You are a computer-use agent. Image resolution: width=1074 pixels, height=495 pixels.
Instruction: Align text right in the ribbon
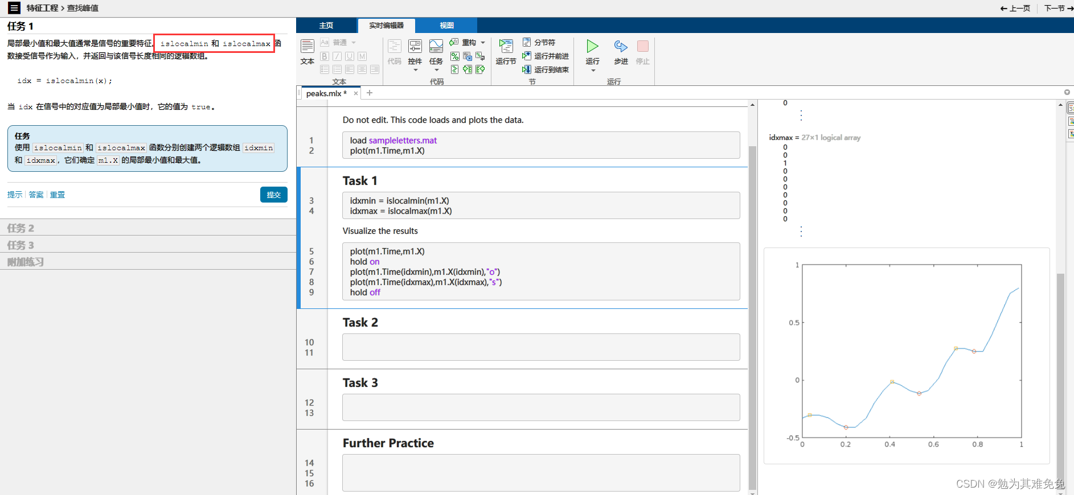pyautogui.click(x=375, y=69)
